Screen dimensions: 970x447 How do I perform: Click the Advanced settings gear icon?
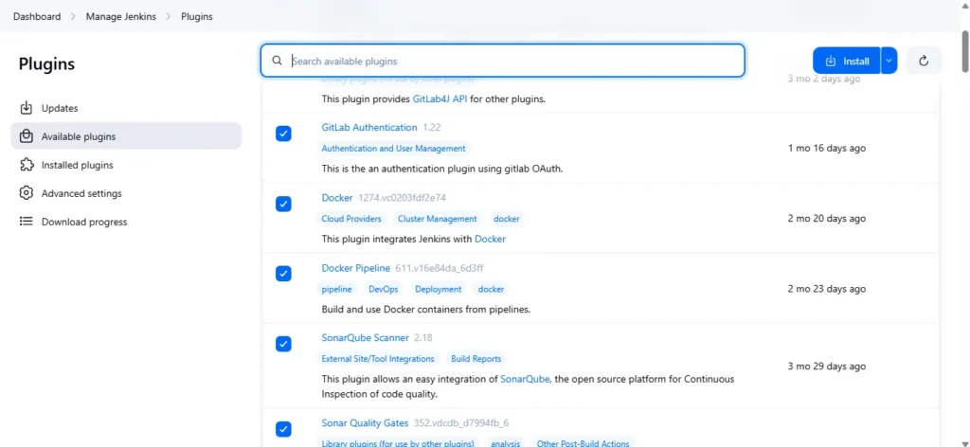coord(27,193)
